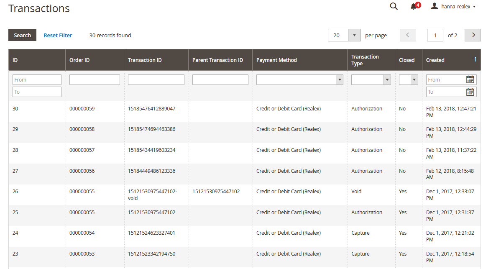This screenshot has height=269, width=491.
Task: Sort by Transaction ID column header
Action: point(145,60)
